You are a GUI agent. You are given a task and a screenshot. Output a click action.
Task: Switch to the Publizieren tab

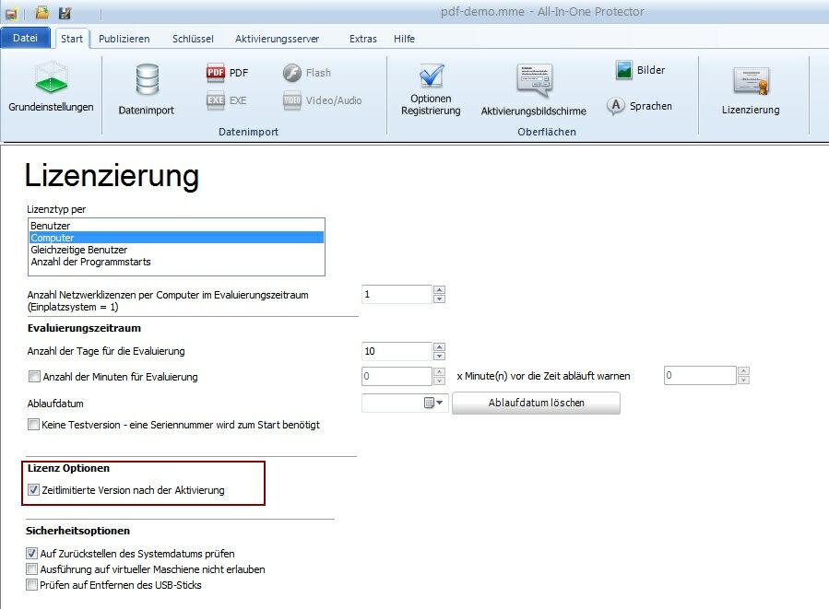click(124, 39)
